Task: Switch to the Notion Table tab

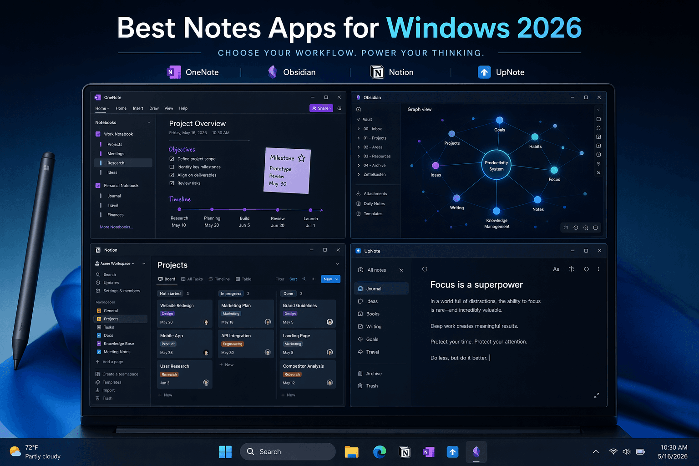Action: click(x=243, y=279)
